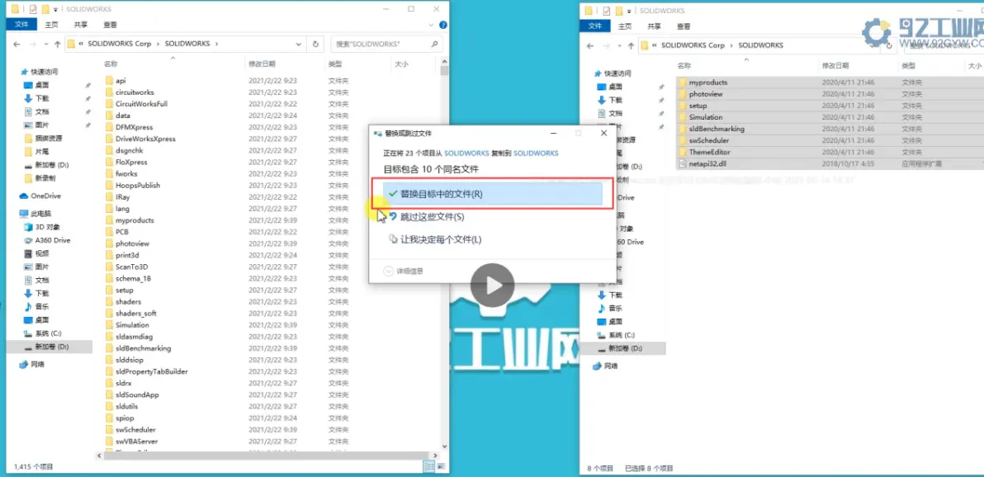Open System (C:) drive in left pane
The image size is (984, 477).
[x=48, y=333]
